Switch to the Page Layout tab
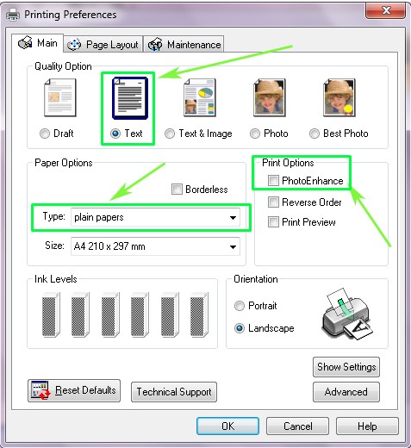This screenshot has width=411, height=448. 103,45
